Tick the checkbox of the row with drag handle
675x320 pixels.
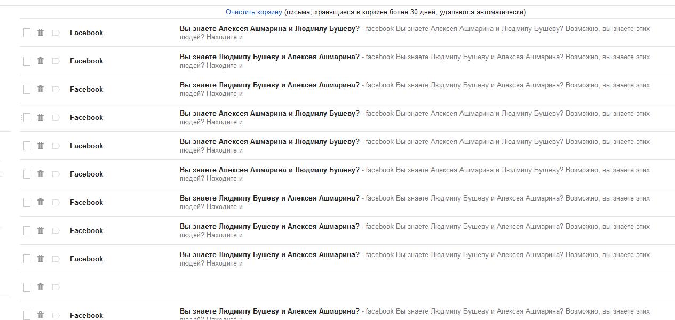coord(27,117)
